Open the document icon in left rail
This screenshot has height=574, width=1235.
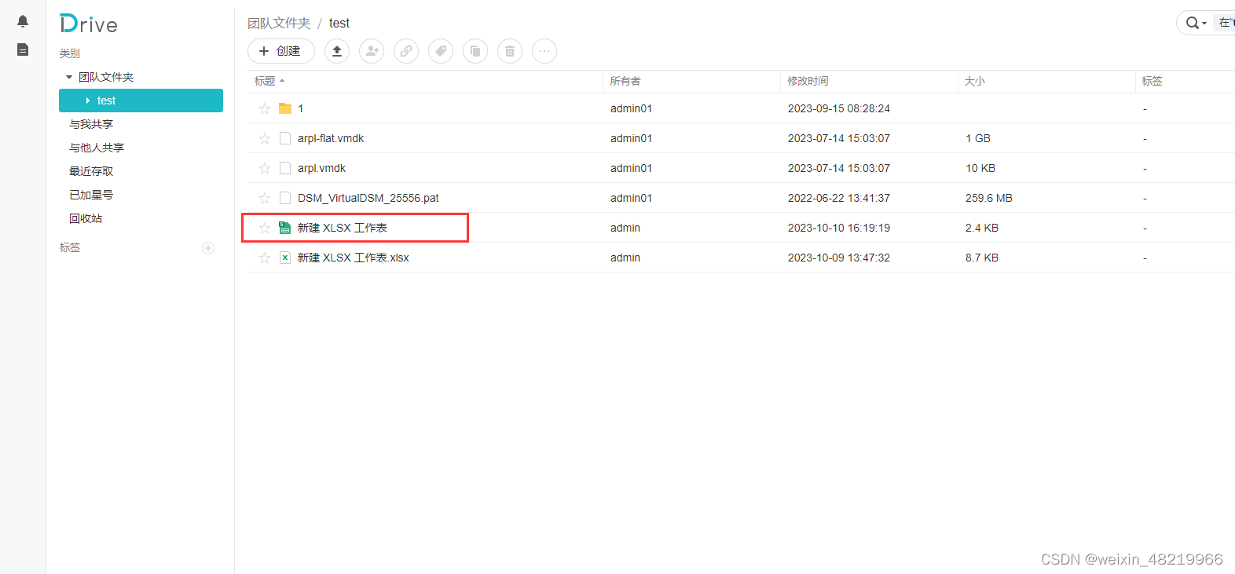point(23,49)
